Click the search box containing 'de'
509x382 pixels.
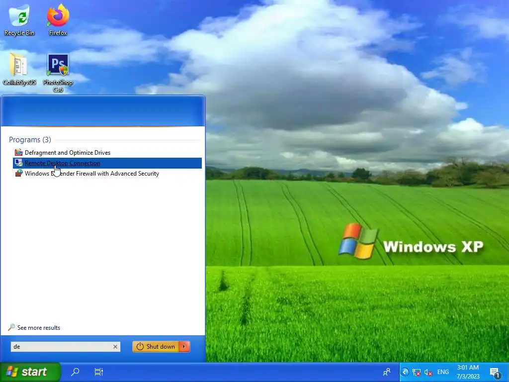click(x=65, y=347)
